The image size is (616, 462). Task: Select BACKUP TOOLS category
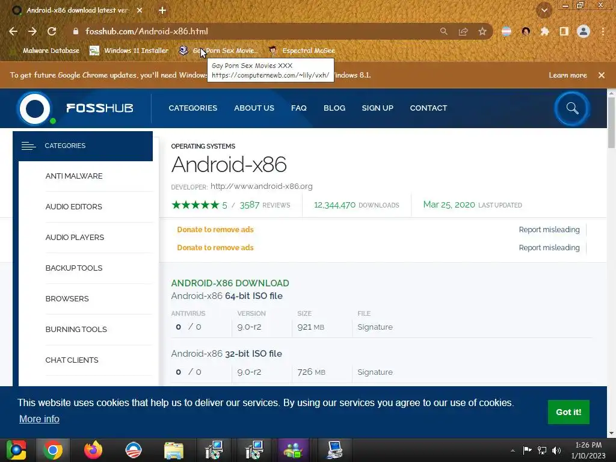click(x=74, y=268)
